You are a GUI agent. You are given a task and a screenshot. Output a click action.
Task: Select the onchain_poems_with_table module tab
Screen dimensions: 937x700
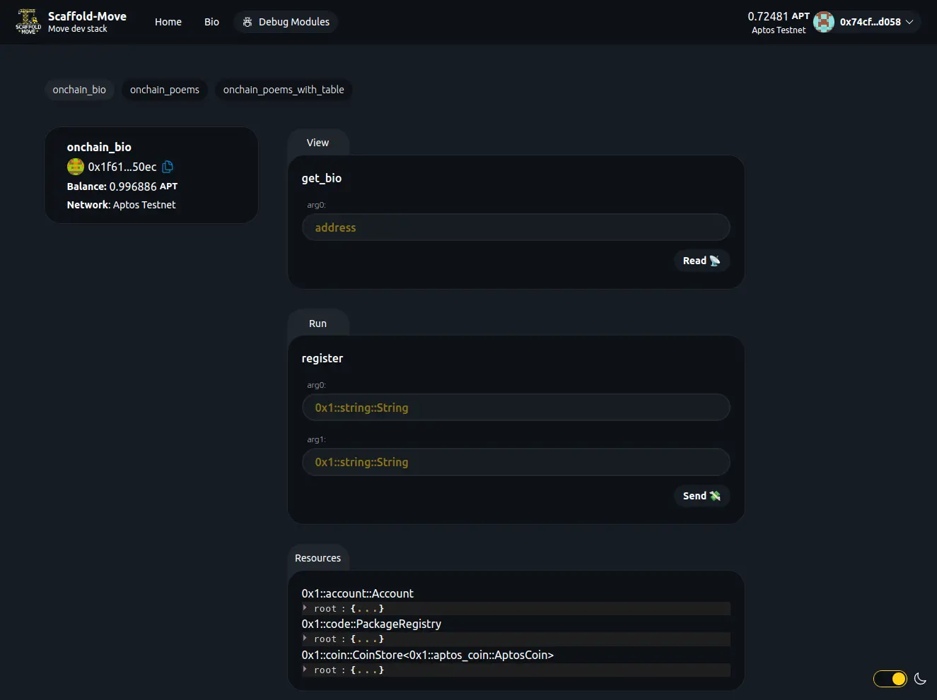click(284, 90)
